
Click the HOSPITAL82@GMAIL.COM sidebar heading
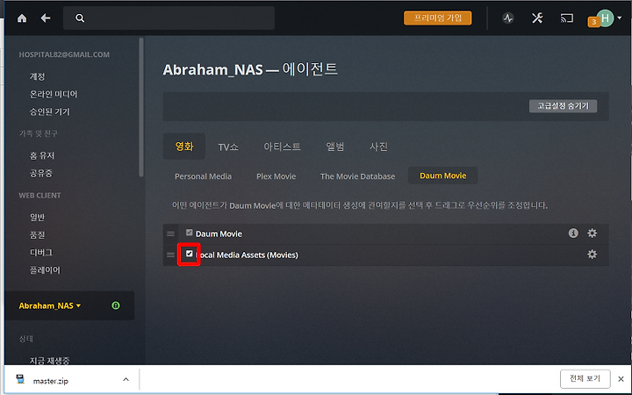coord(64,54)
